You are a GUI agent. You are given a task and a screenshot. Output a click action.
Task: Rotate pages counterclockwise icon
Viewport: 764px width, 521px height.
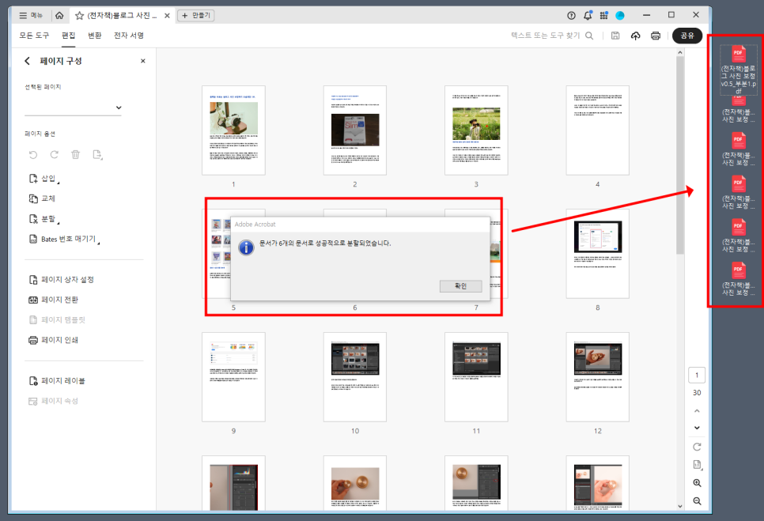click(33, 155)
